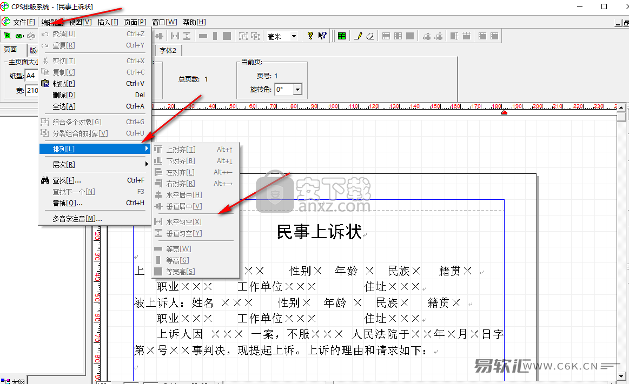The height and width of the screenshot is (384, 629).
Task: Choose 多音字注音[M]... menu entry
Action: coord(95,219)
